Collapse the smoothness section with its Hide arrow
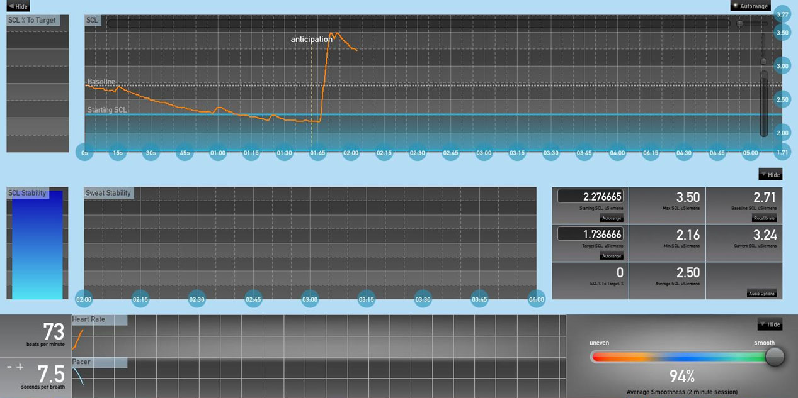This screenshot has width=798, height=398. pos(770,324)
